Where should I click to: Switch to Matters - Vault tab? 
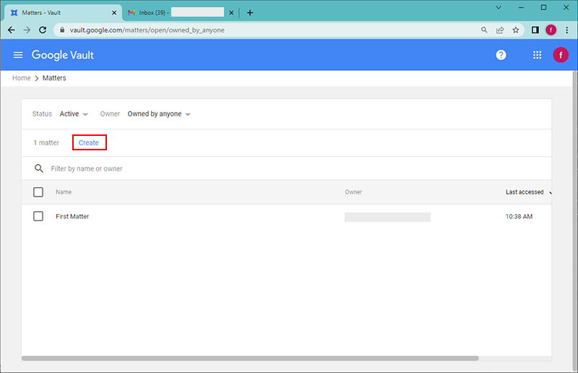coord(63,12)
